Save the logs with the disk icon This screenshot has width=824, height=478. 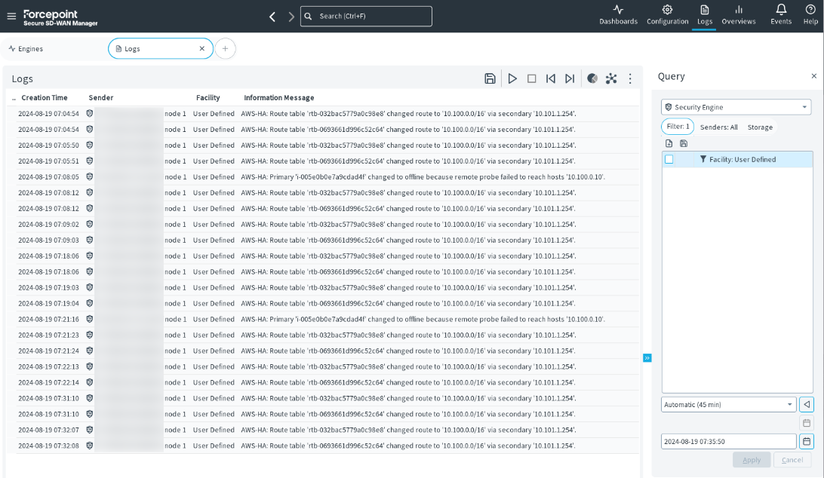point(490,79)
